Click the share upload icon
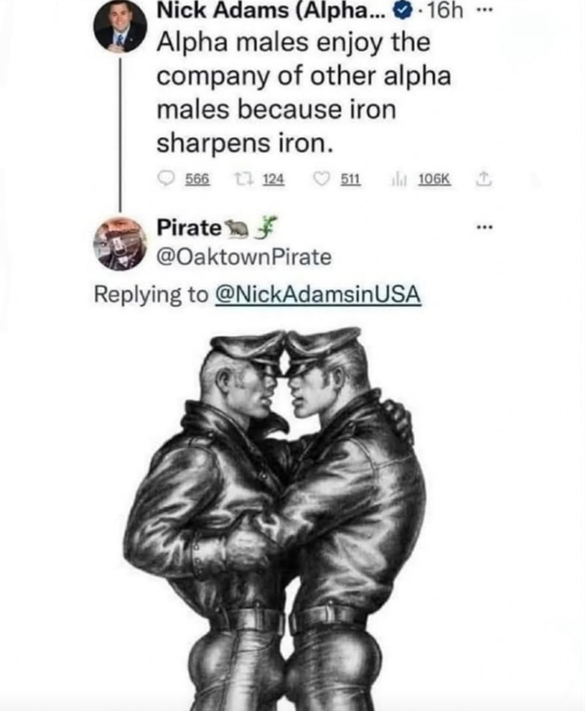 (483, 179)
